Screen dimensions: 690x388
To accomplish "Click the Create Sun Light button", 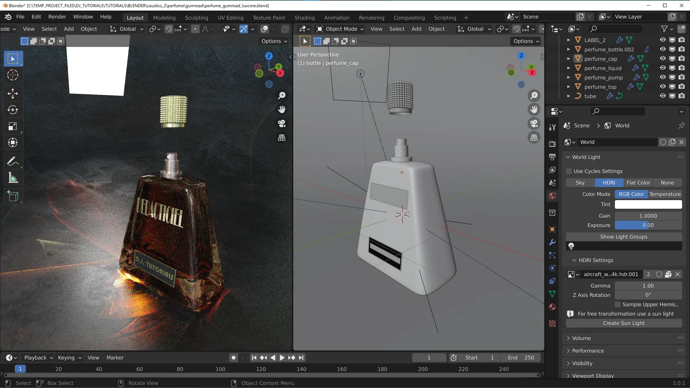I will [624, 323].
